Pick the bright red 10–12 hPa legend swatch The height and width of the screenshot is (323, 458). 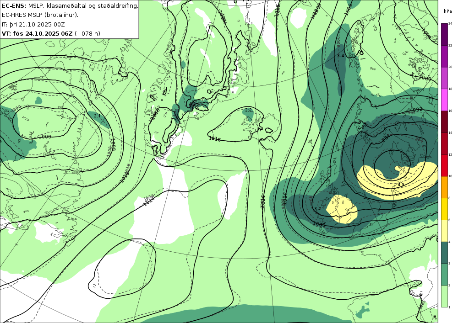(x=444, y=165)
